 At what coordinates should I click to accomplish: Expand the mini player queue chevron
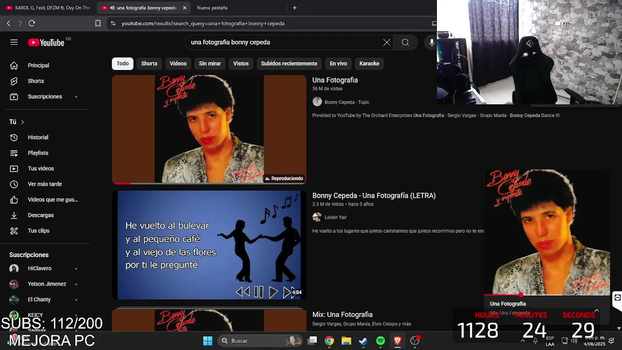(x=596, y=311)
